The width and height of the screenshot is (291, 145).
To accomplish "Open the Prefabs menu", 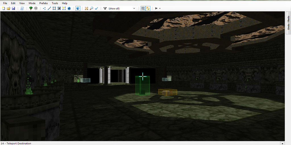I will click(x=43, y=3).
